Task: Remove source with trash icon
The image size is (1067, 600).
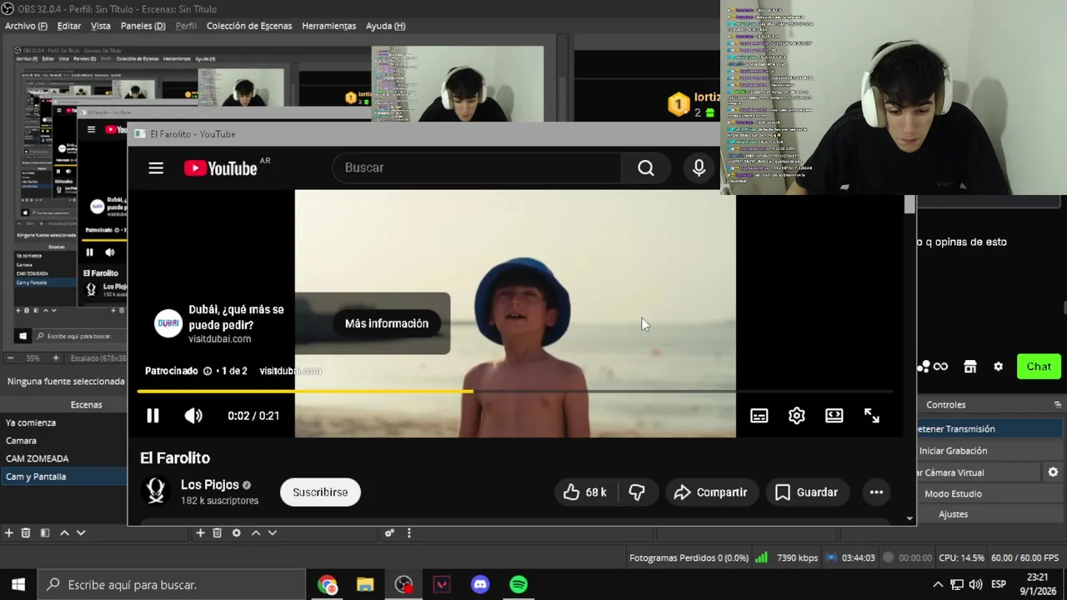Action: pyautogui.click(x=217, y=532)
